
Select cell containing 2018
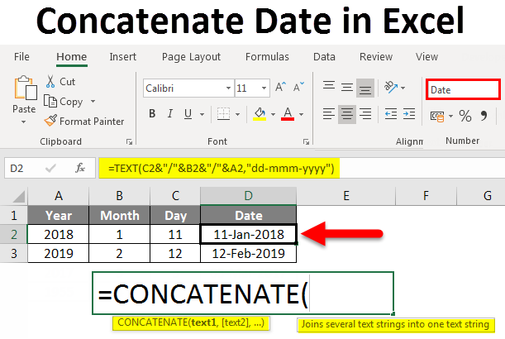(59, 234)
